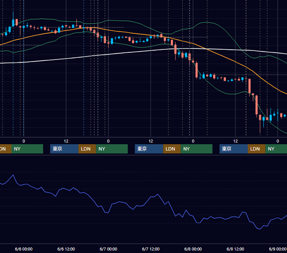Select the NY session block ending 6/8 midnight
The height and width of the screenshot is (253, 287).
coord(197,149)
